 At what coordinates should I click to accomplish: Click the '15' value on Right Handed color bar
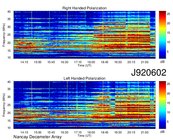[168, 33]
